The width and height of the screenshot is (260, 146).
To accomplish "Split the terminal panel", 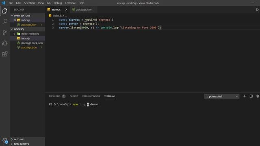I will tap(251, 96).
